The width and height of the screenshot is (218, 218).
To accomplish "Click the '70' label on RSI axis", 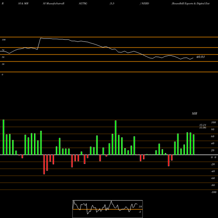I will pyautogui.click(x=3, y=50).
